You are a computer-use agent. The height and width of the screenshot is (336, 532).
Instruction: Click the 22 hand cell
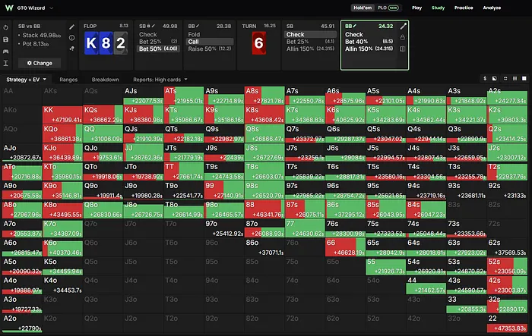coord(507,323)
